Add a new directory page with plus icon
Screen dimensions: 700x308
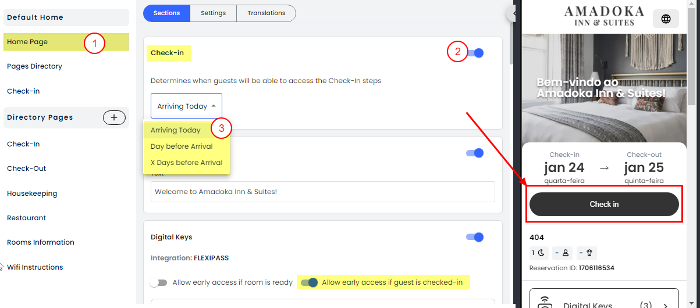(x=114, y=117)
